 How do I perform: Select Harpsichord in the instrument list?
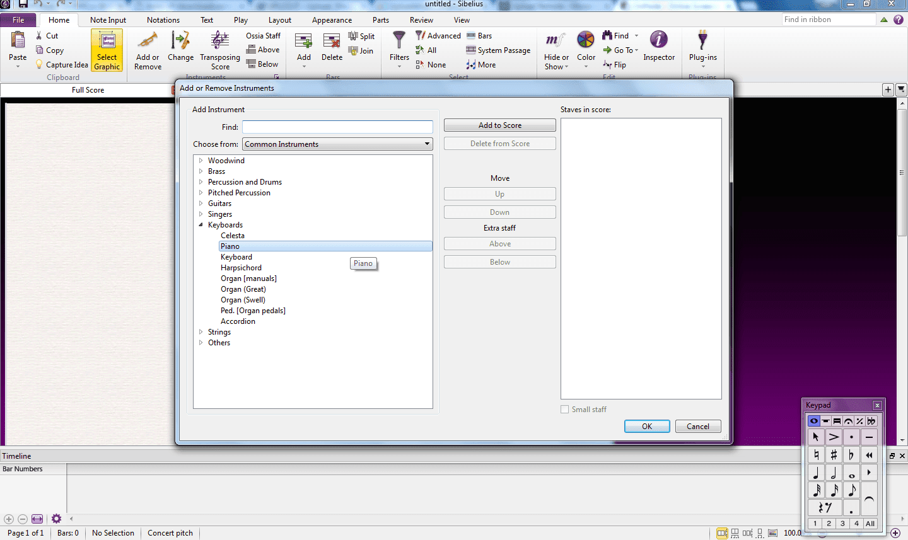coord(241,267)
